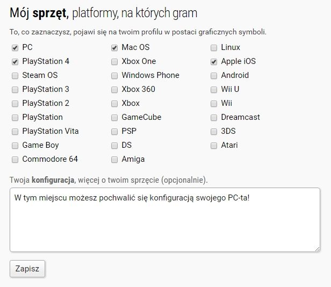Select the Android checkbox
This screenshot has width=331, height=287.
point(214,76)
